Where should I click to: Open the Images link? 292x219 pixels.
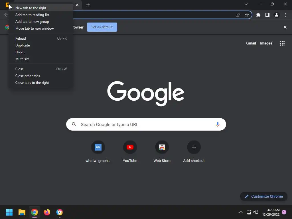[266, 43]
